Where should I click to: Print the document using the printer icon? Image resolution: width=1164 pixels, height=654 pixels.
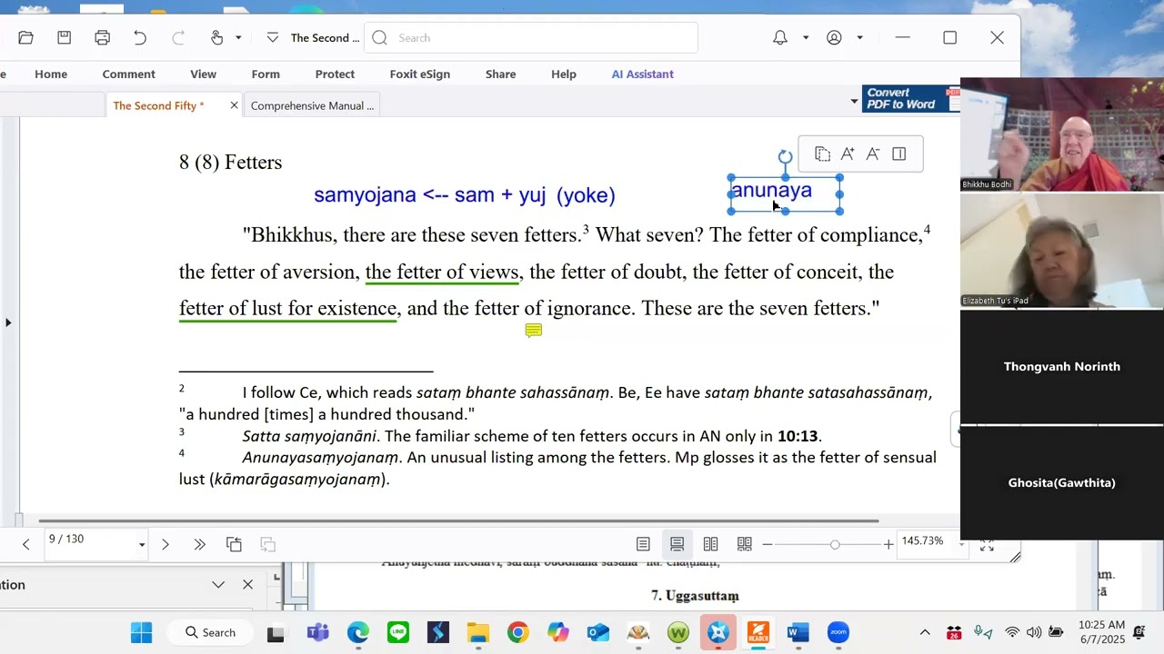pos(102,37)
